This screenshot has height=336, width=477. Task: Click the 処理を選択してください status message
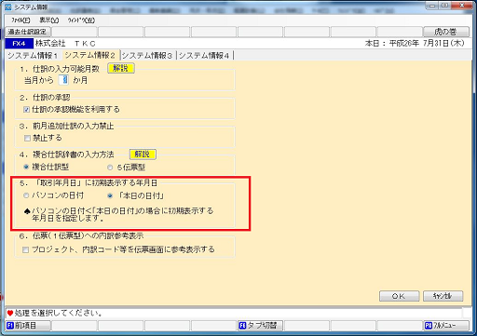pyautogui.click(x=59, y=313)
